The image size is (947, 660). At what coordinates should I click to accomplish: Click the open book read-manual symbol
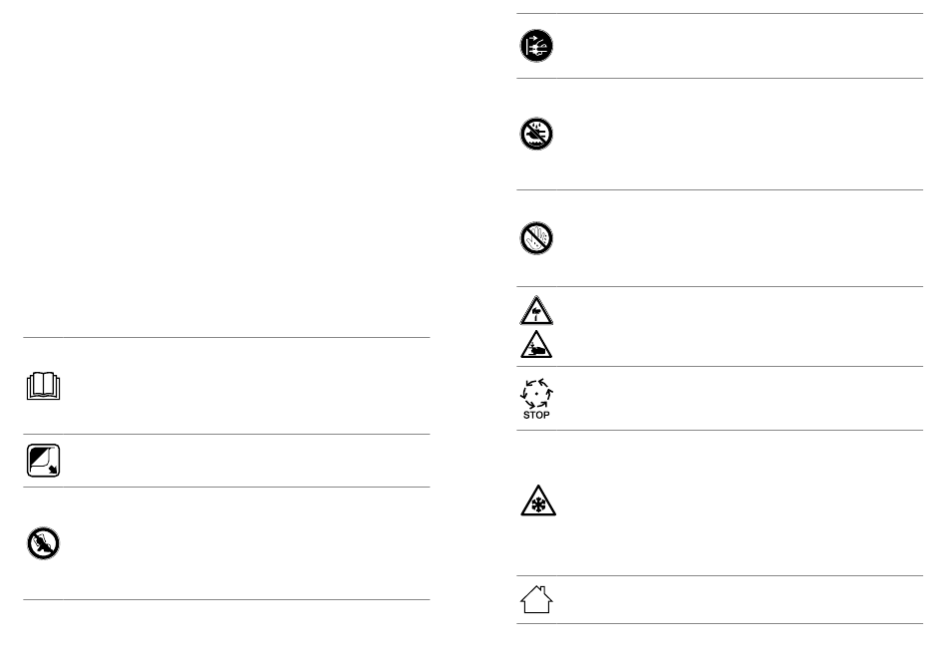(44, 385)
